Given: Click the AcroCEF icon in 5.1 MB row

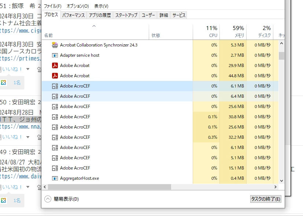Looking at the screenshot, I should pyautogui.click(x=55, y=158).
